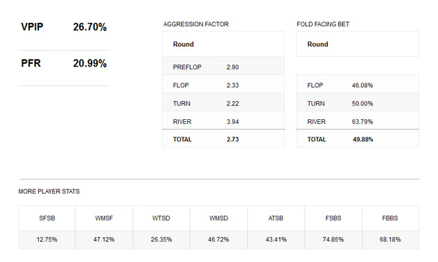
Task: Select the PREFLOP aggression row
Action: coord(223,66)
